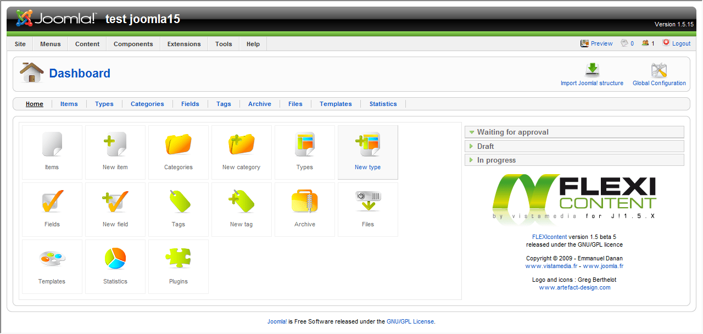Click the Dashboard house icon
The image size is (703, 334).
click(x=31, y=73)
